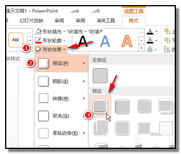This screenshot has width=181, height=154.
Task: Click the 柔化边缘 soft edges menu icon
Action: (x=44, y=133)
